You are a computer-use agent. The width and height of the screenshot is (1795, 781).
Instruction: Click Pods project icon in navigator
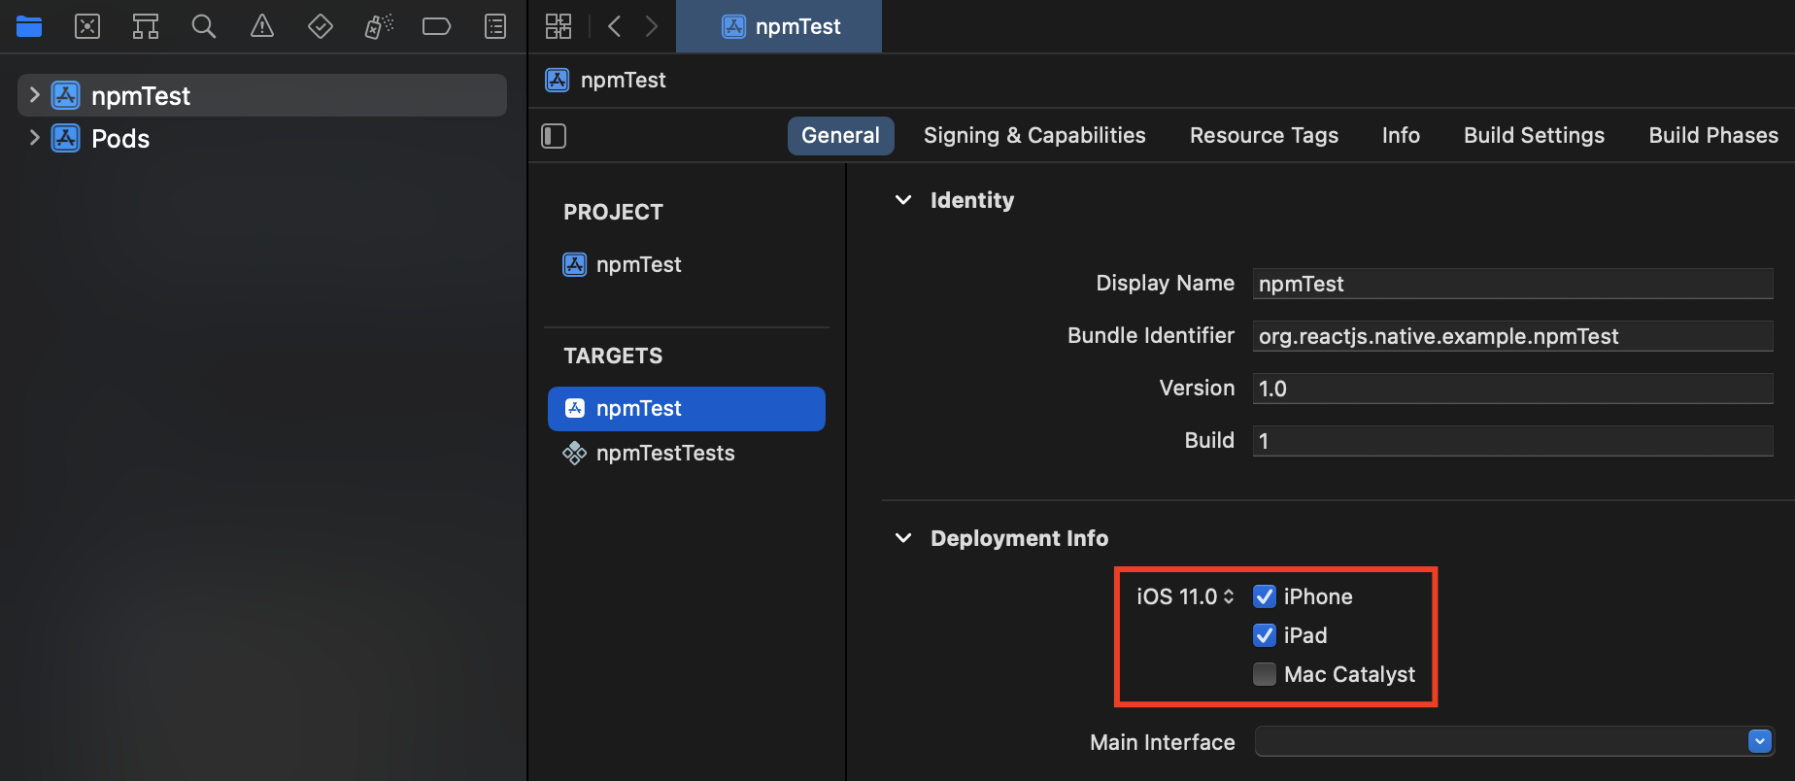tap(66, 138)
